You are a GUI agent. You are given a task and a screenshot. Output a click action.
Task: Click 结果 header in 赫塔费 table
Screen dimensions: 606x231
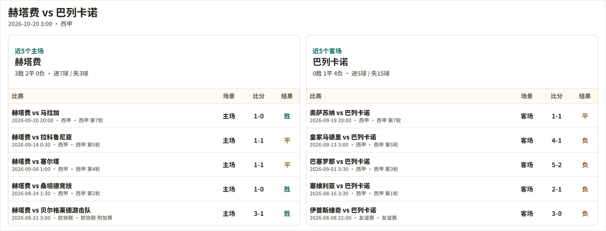coord(287,96)
